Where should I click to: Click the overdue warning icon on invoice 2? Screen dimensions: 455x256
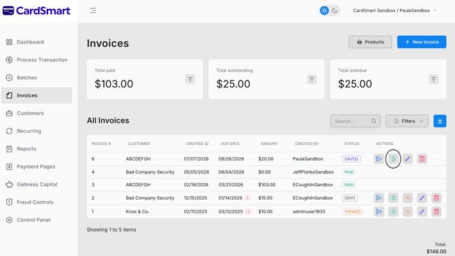pos(247,198)
